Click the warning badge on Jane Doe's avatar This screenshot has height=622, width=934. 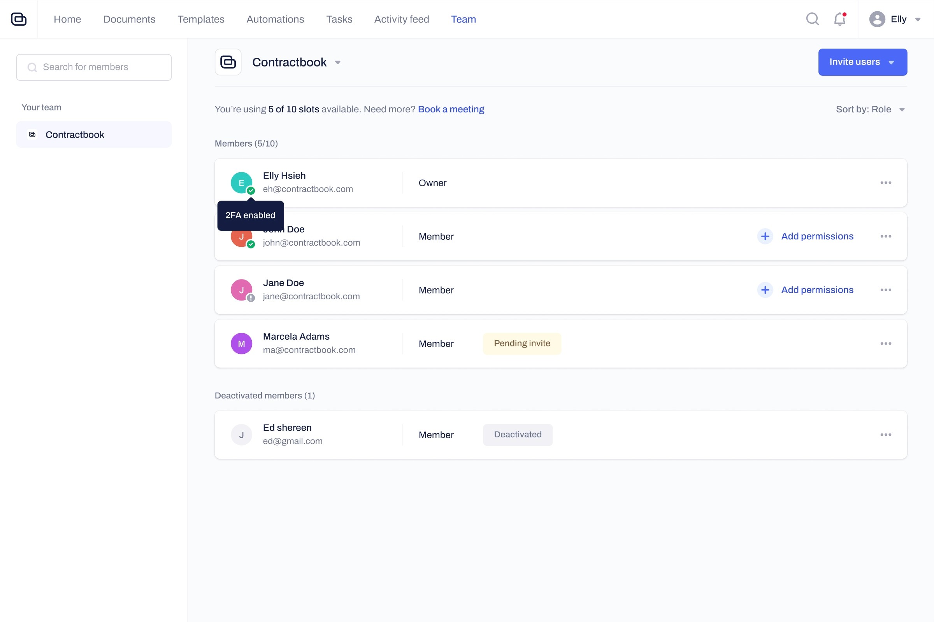(x=251, y=298)
